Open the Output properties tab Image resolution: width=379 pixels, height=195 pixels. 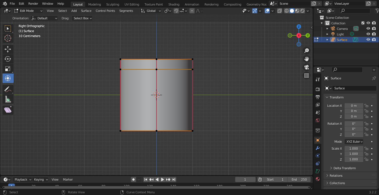pos(318,97)
